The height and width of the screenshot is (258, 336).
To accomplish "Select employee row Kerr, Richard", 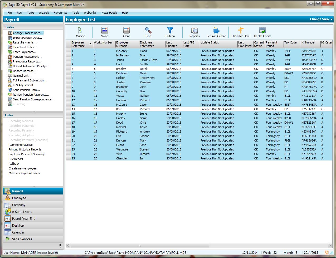I will 199,109.
